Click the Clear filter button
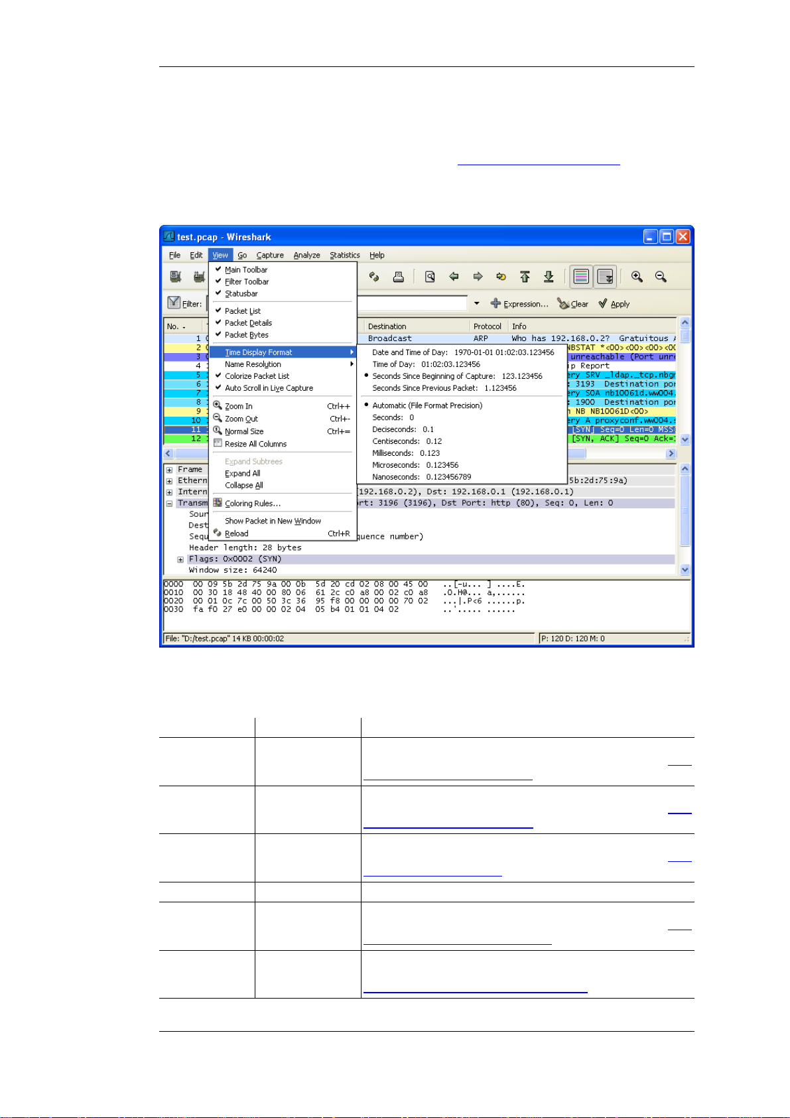The height and width of the screenshot is (1118, 790). [573, 304]
